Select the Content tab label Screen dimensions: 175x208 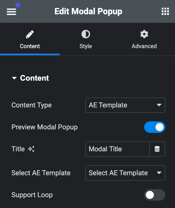tap(30, 46)
